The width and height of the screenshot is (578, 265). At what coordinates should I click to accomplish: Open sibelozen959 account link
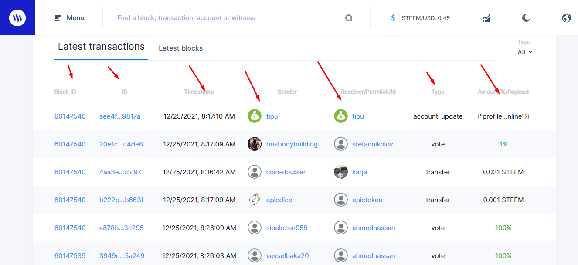click(x=287, y=228)
